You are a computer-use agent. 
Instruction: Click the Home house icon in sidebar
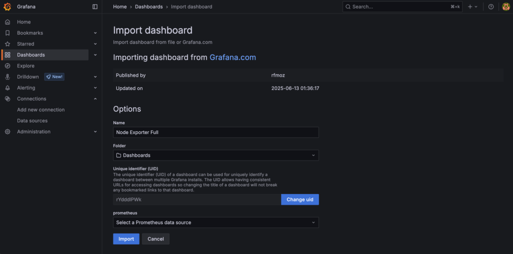(8, 22)
